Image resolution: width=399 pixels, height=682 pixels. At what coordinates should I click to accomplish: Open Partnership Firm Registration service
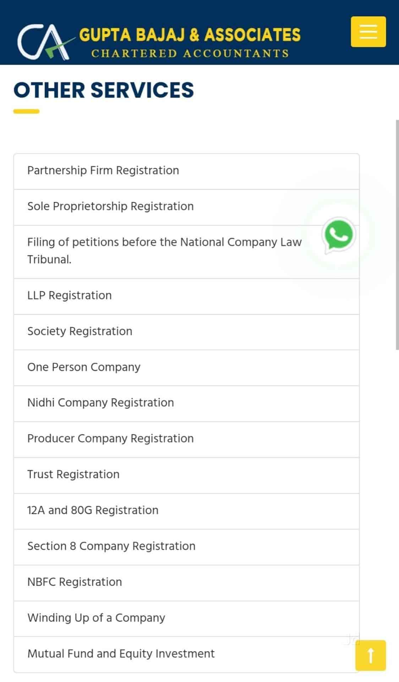[x=103, y=170]
